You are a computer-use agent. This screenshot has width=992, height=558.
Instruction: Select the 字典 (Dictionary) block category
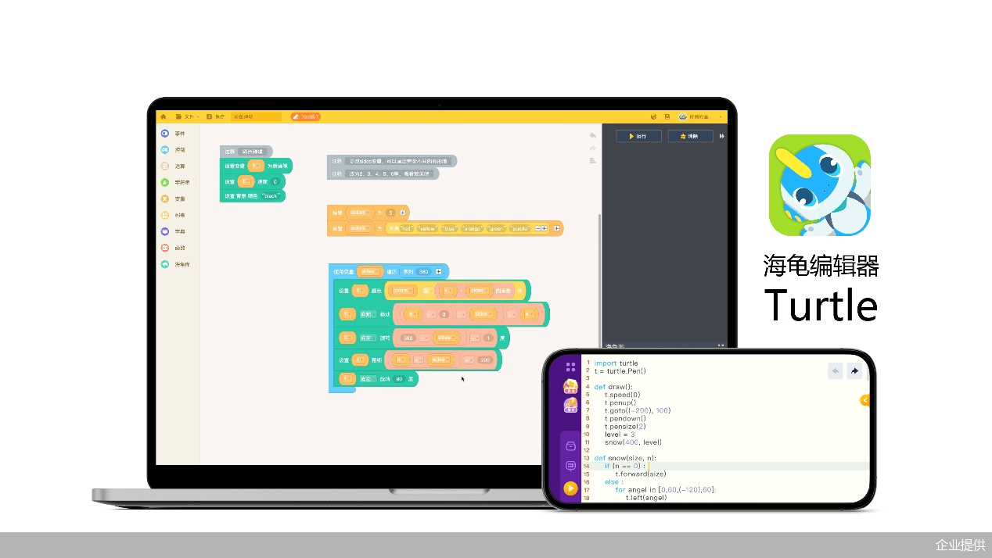tap(174, 231)
